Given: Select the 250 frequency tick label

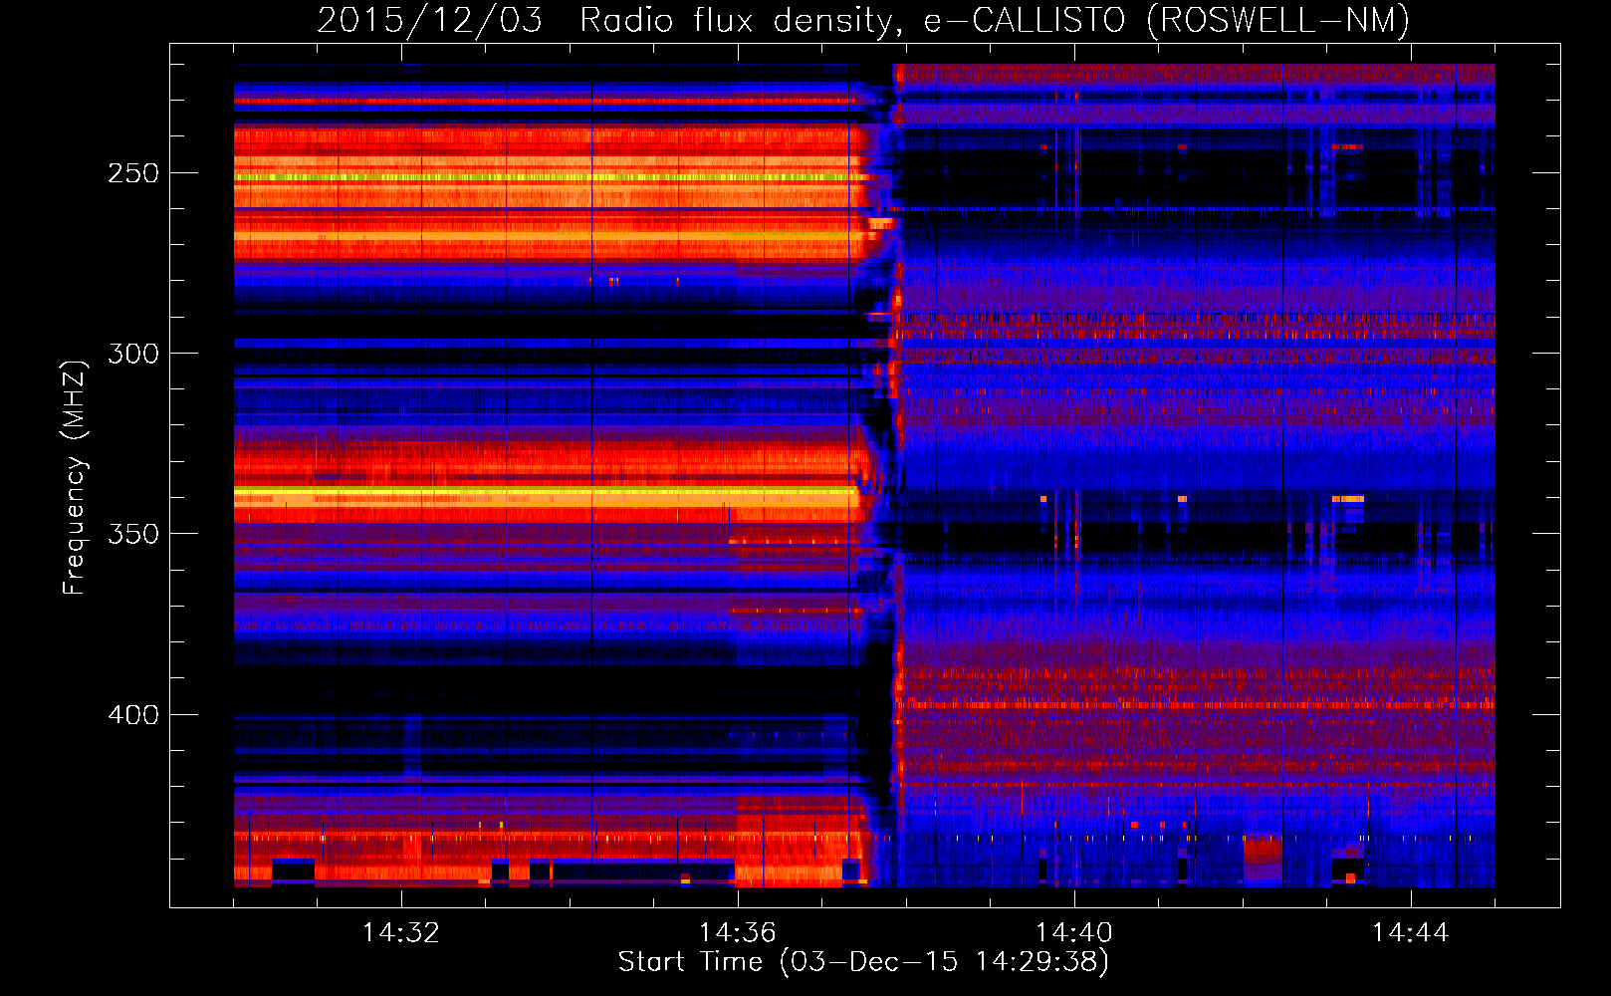Looking at the screenshot, I should point(133,173).
